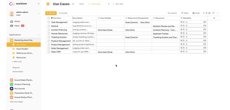Screen dimensions: 230x110
Task: Toggle the select-all header checkbox
Action: (49, 18)
